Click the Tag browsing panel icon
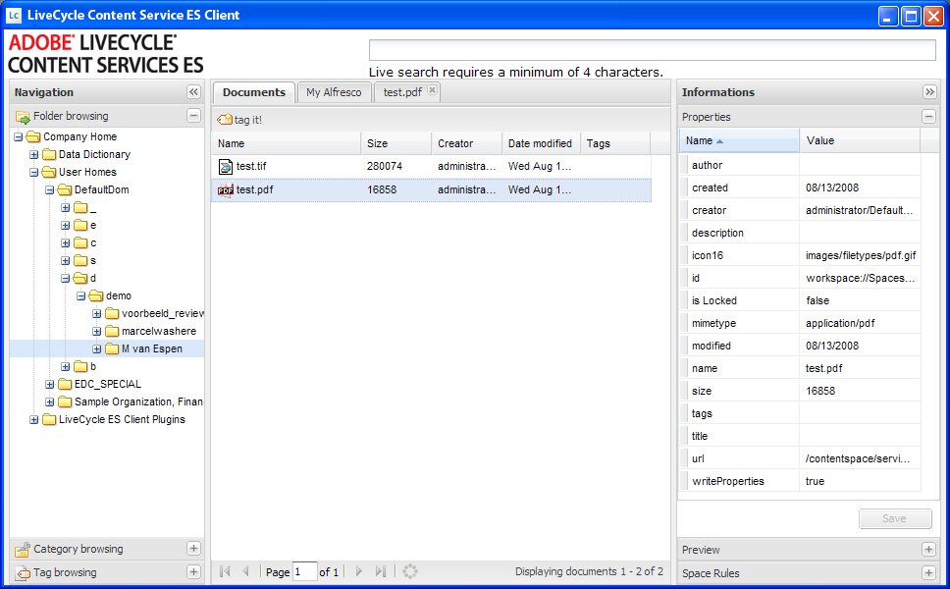This screenshot has width=950, height=589. click(23, 572)
